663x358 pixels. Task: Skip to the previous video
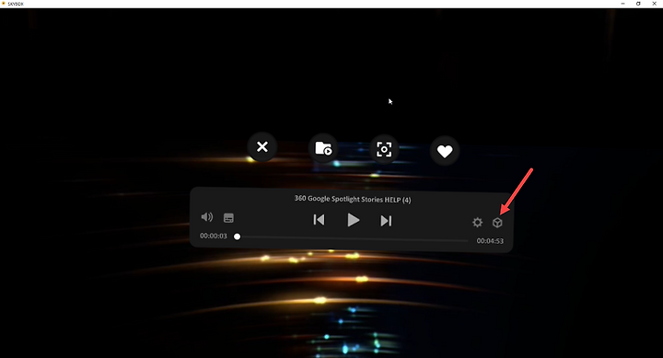[x=319, y=220]
